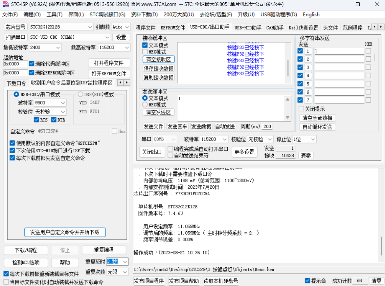The height and width of the screenshot is (286, 385).
Task: Open STC调试接口(G) menu
Action: (107, 14)
